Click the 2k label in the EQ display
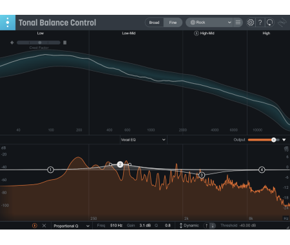 [x=186, y=219]
